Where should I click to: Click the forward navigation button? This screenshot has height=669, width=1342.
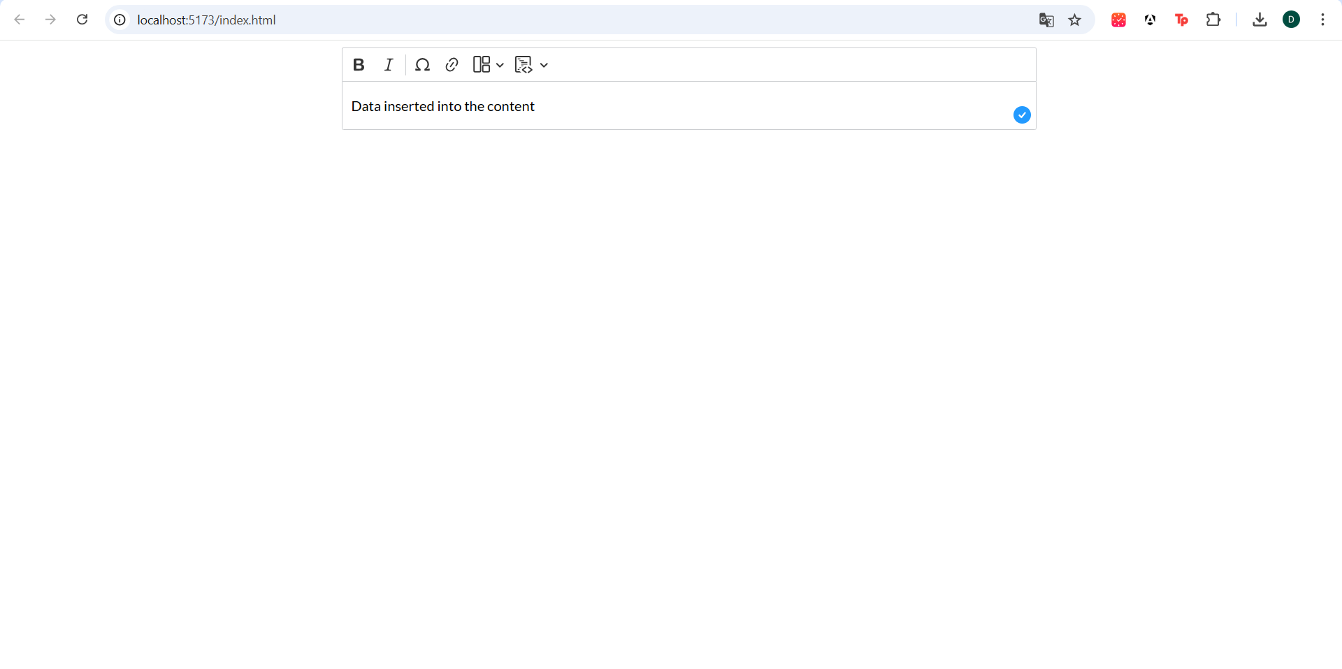coord(50,20)
